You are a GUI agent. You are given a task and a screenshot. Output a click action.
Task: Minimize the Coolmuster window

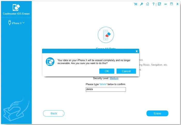click(165, 4)
